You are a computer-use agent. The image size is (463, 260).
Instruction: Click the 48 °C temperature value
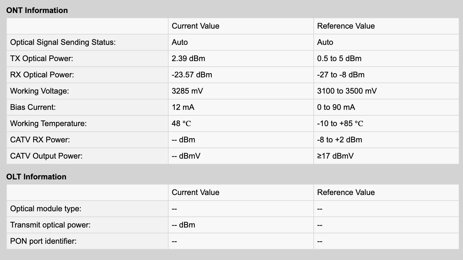pyautogui.click(x=181, y=123)
